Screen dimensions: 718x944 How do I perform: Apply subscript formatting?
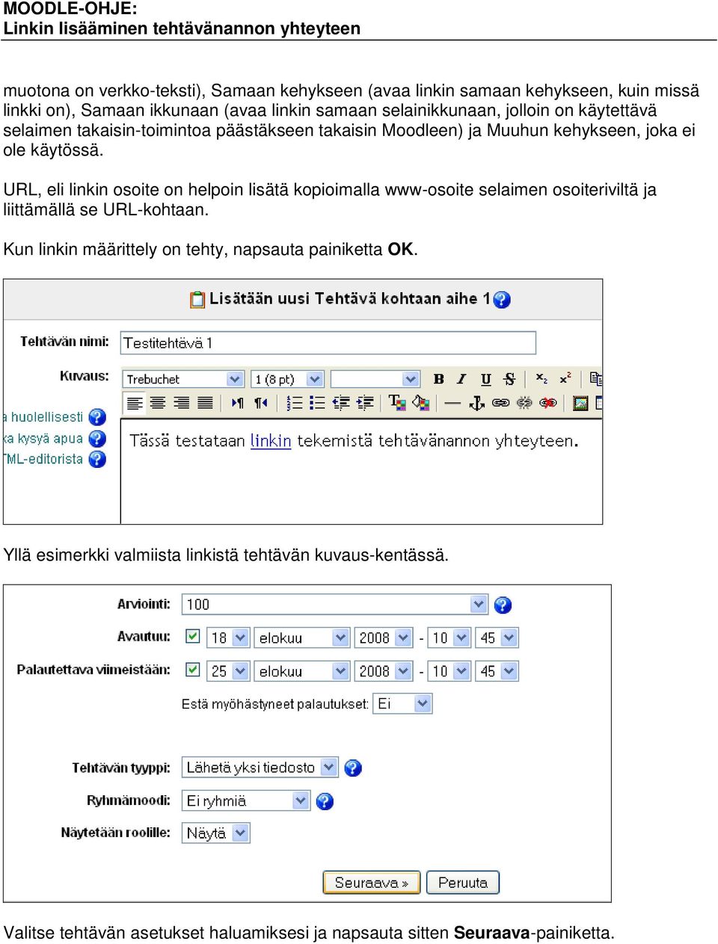point(541,379)
